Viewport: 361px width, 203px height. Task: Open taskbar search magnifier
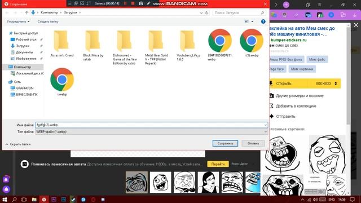click(x=14, y=199)
